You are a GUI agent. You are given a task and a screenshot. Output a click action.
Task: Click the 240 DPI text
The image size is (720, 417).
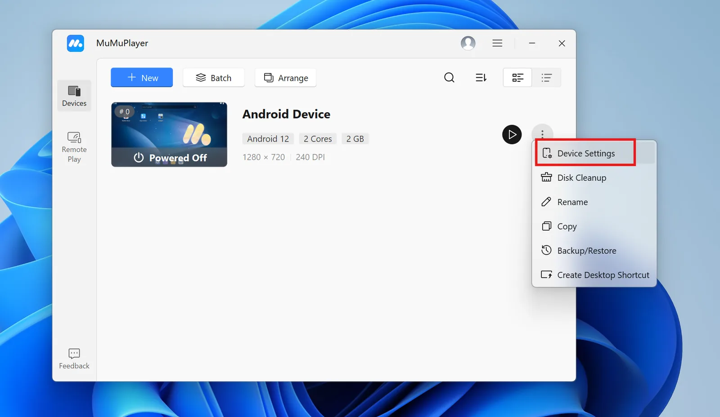pos(310,157)
